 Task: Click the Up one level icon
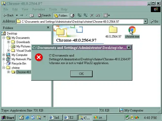pos(31,16)
